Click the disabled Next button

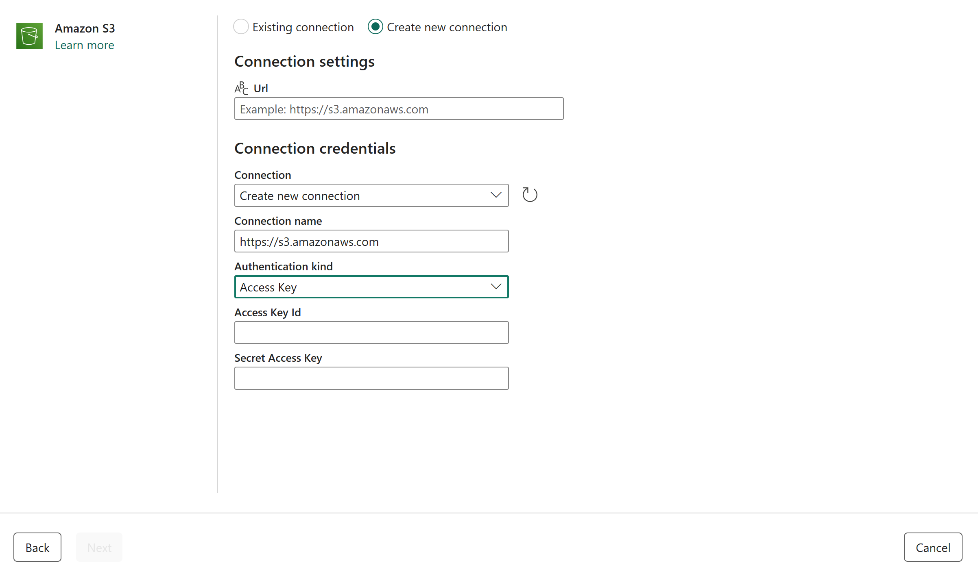[99, 547]
